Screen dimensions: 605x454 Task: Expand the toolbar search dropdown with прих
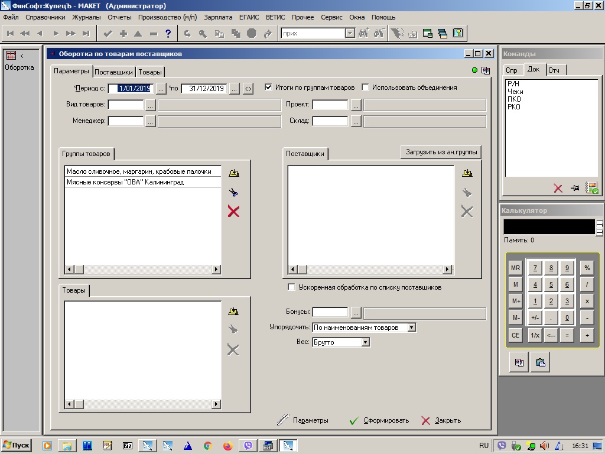pos(350,34)
